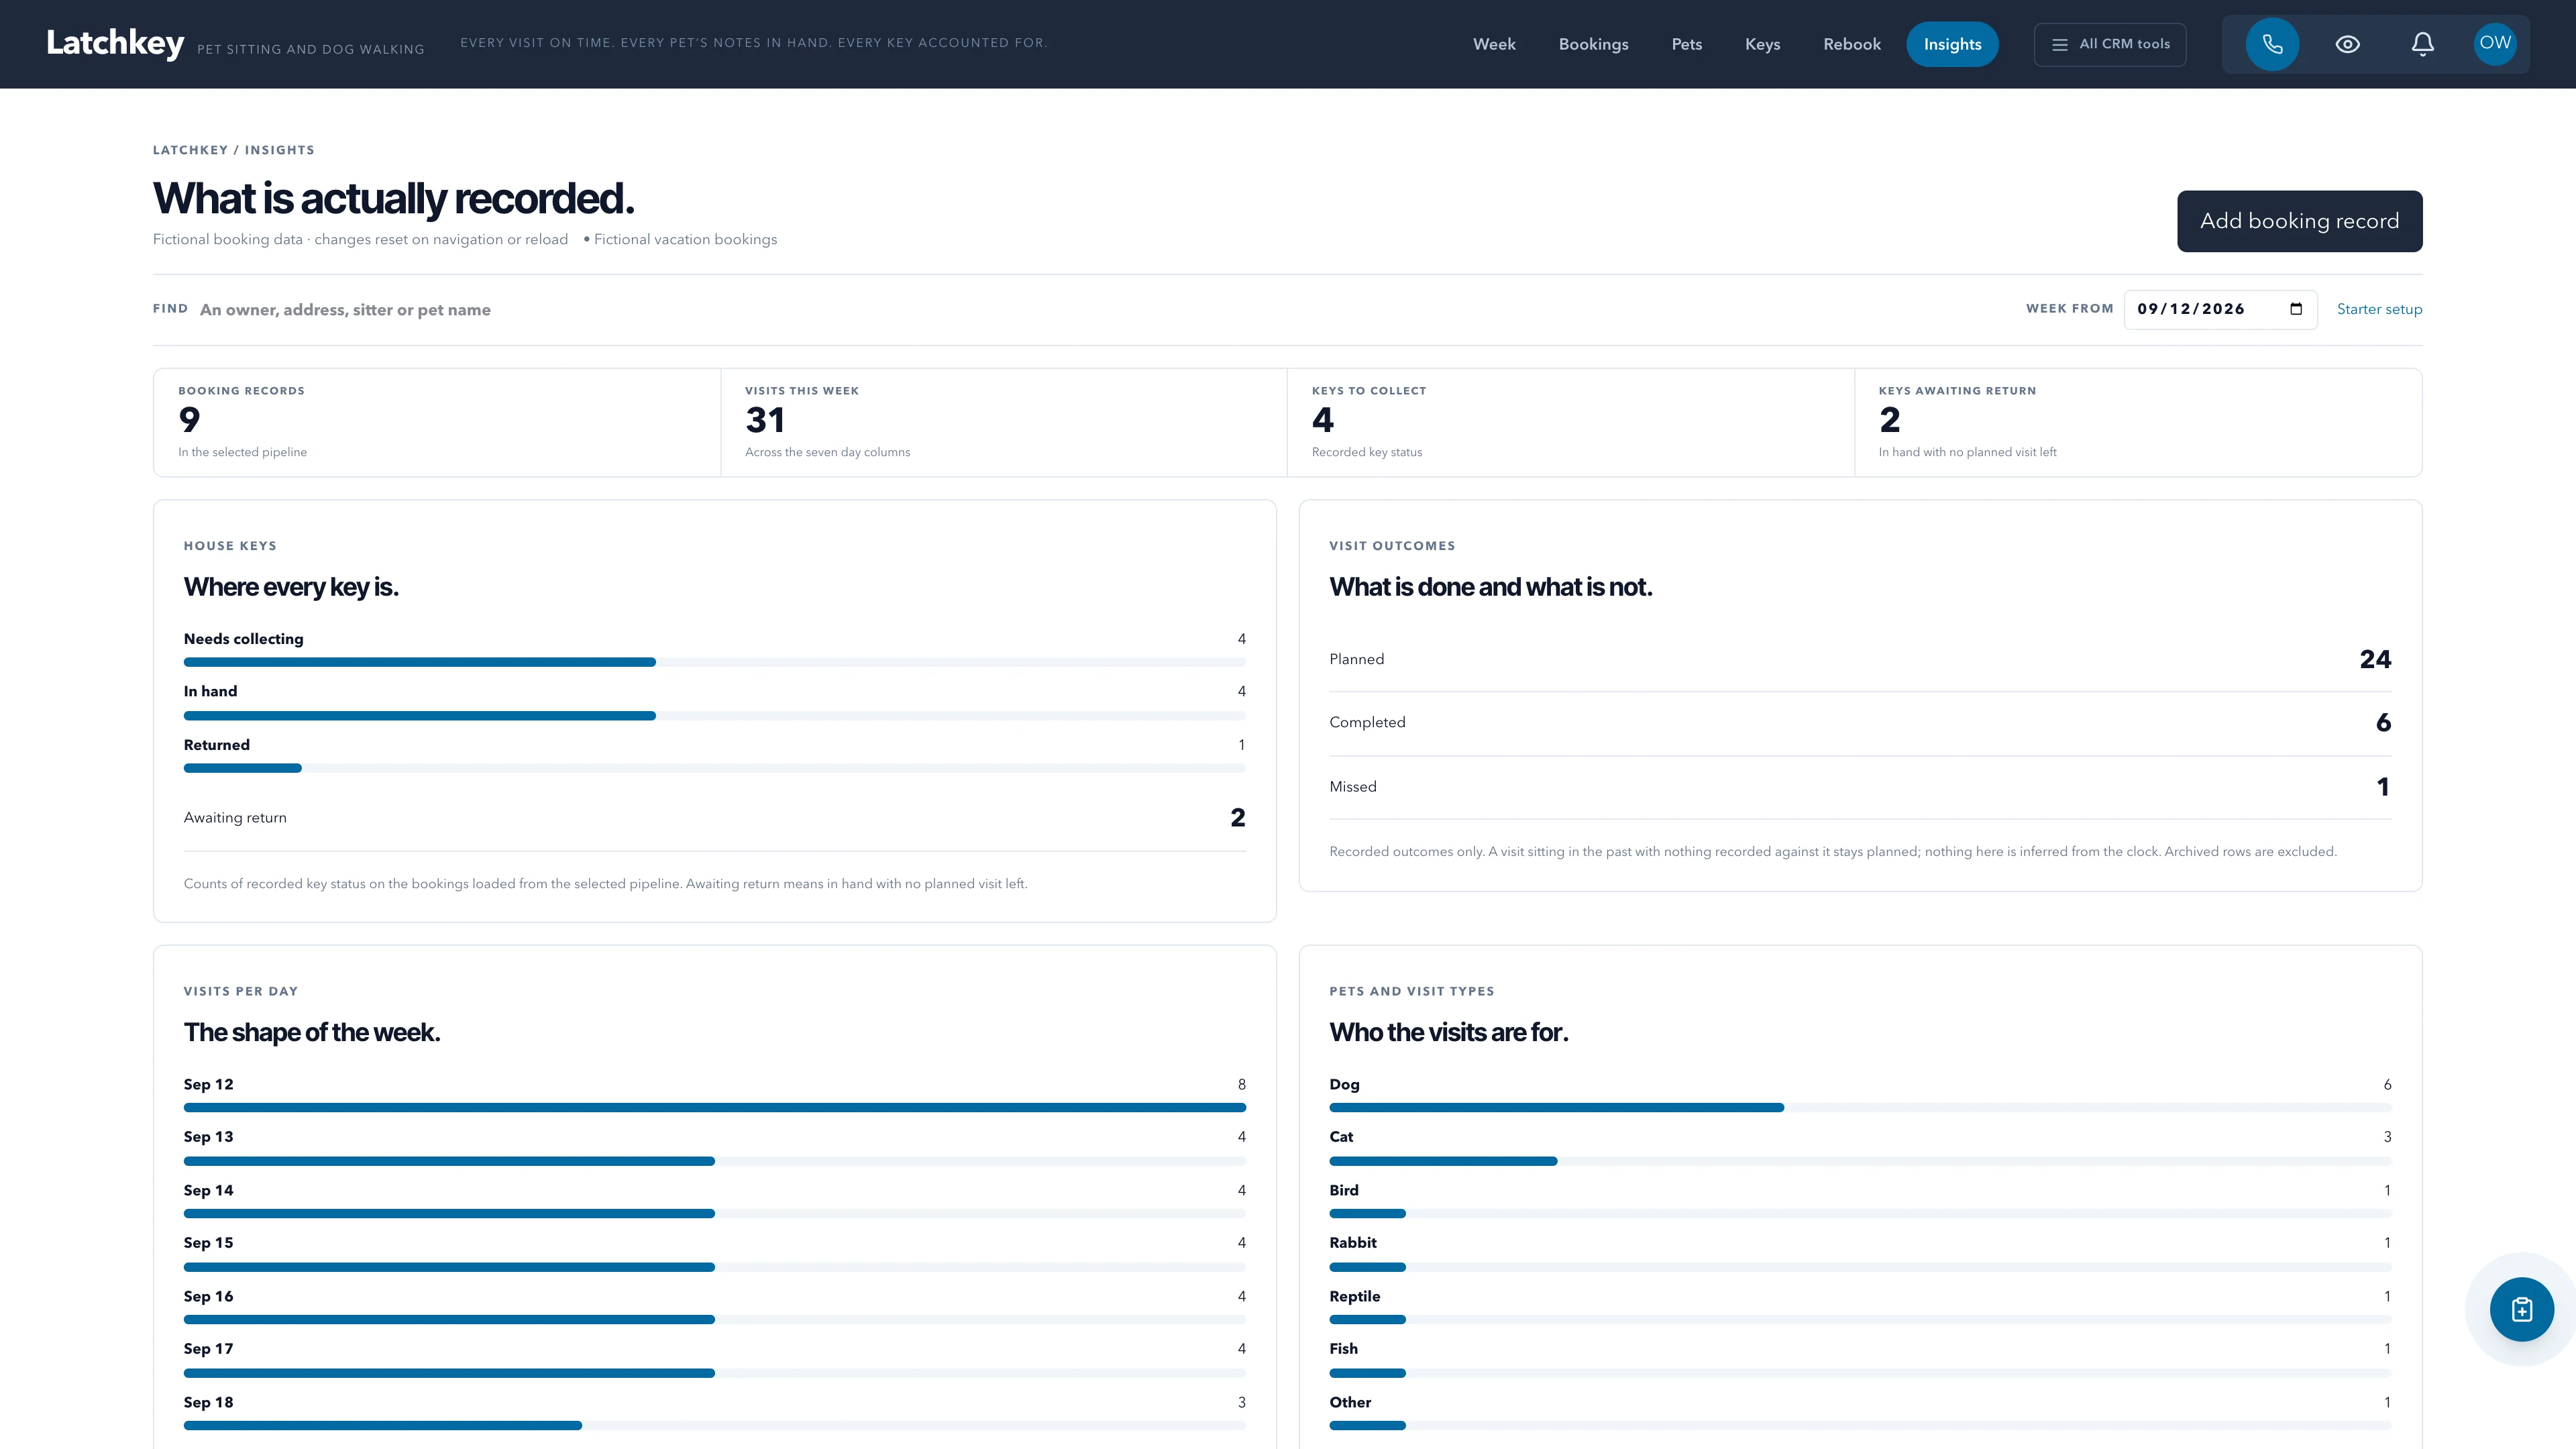Click the Rabbit label
This screenshot has height=1449, width=2576.
[1353, 1242]
